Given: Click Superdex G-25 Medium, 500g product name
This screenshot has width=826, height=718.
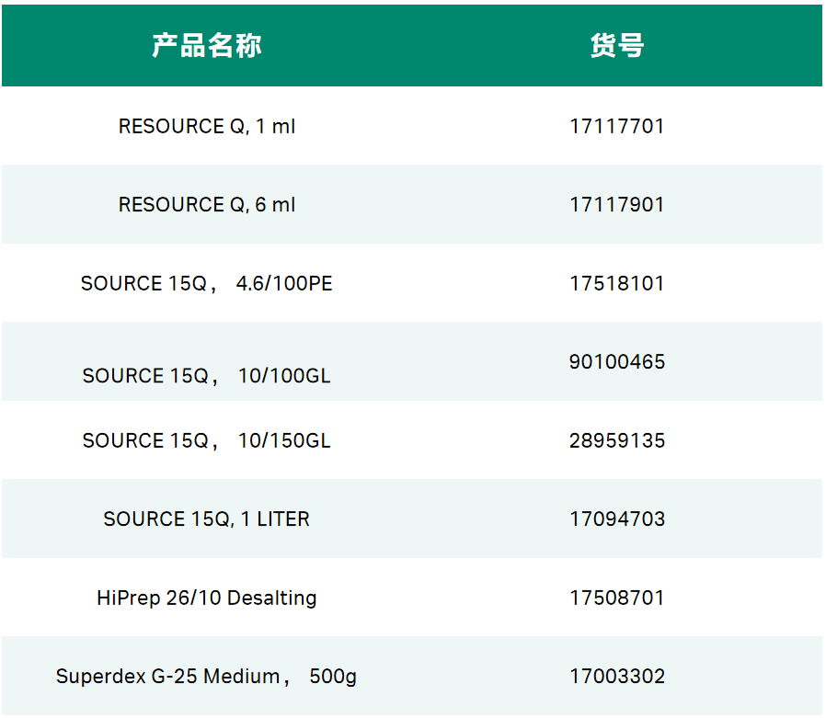Looking at the screenshot, I should (207, 676).
